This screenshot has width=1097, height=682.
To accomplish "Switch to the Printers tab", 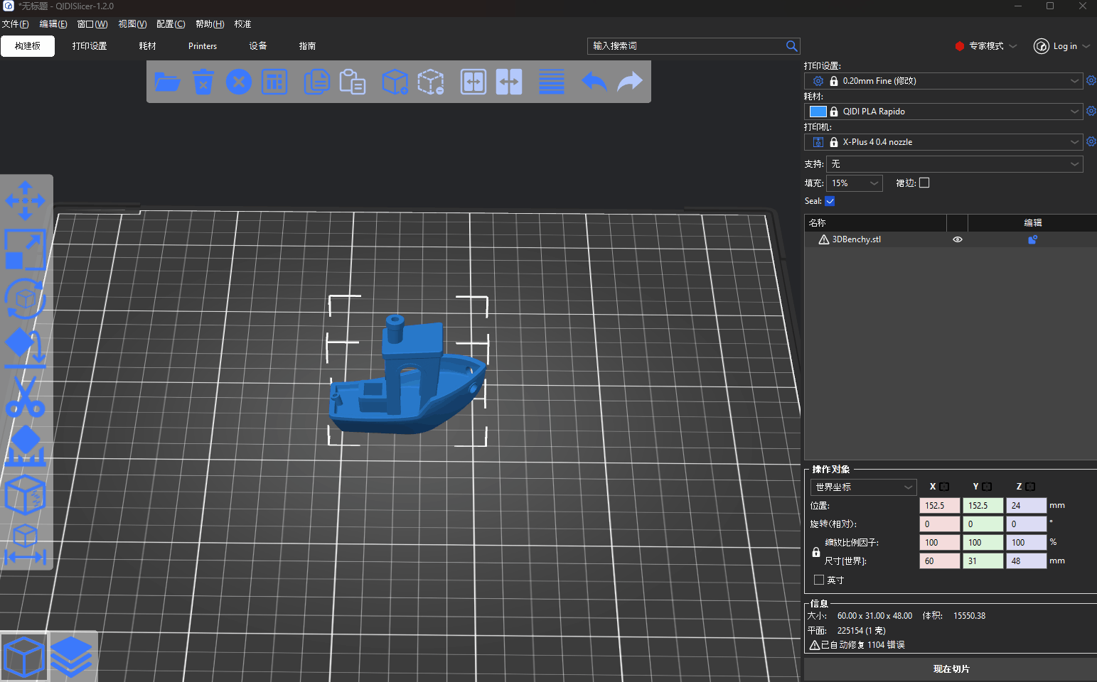I will point(203,46).
